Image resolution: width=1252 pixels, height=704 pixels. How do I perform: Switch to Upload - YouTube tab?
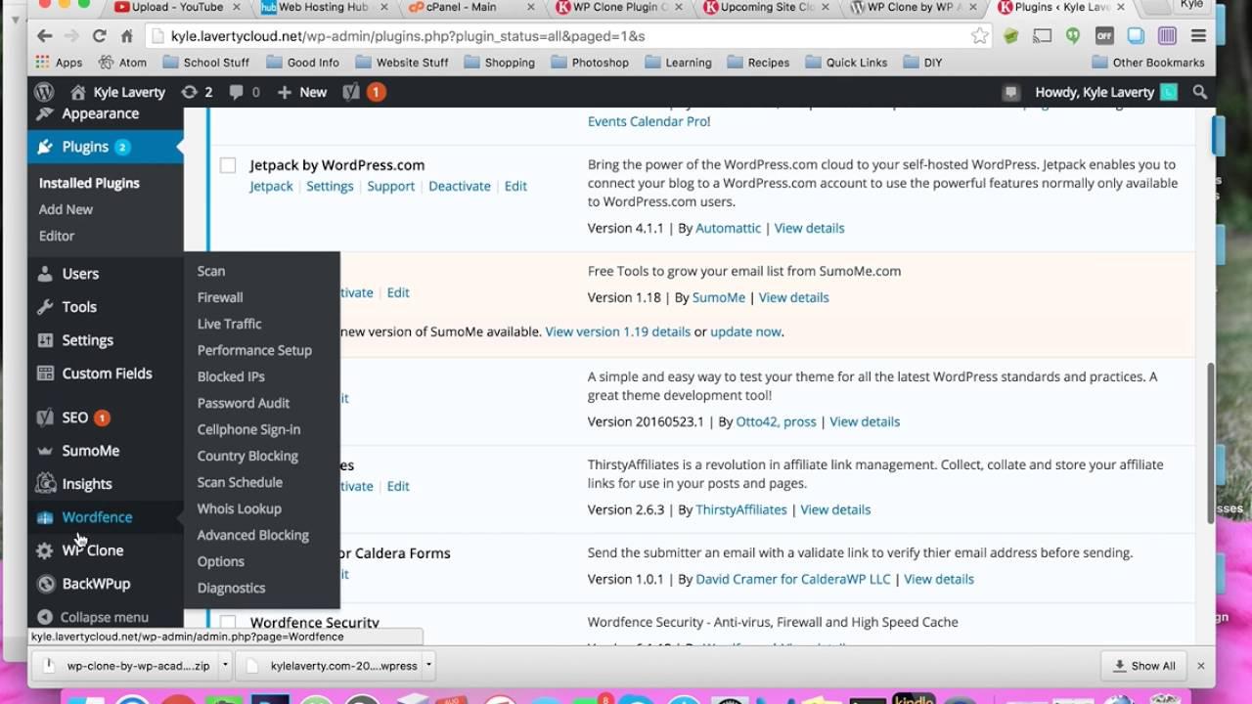point(177,8)
